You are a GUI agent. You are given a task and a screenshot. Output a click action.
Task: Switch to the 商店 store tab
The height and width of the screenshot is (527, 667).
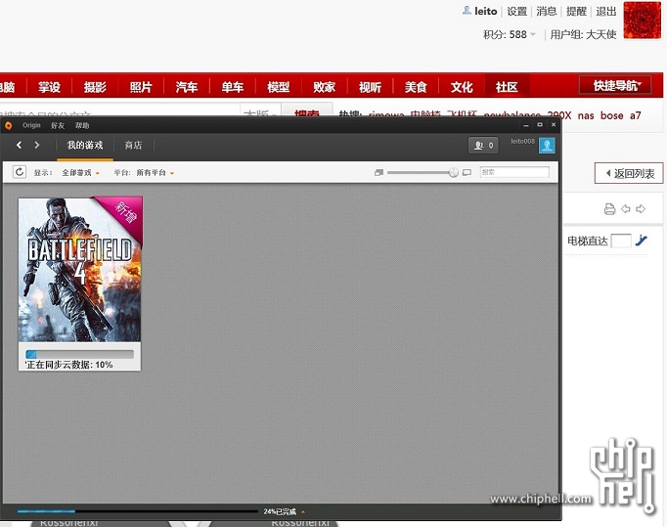(x=133, y=146)
